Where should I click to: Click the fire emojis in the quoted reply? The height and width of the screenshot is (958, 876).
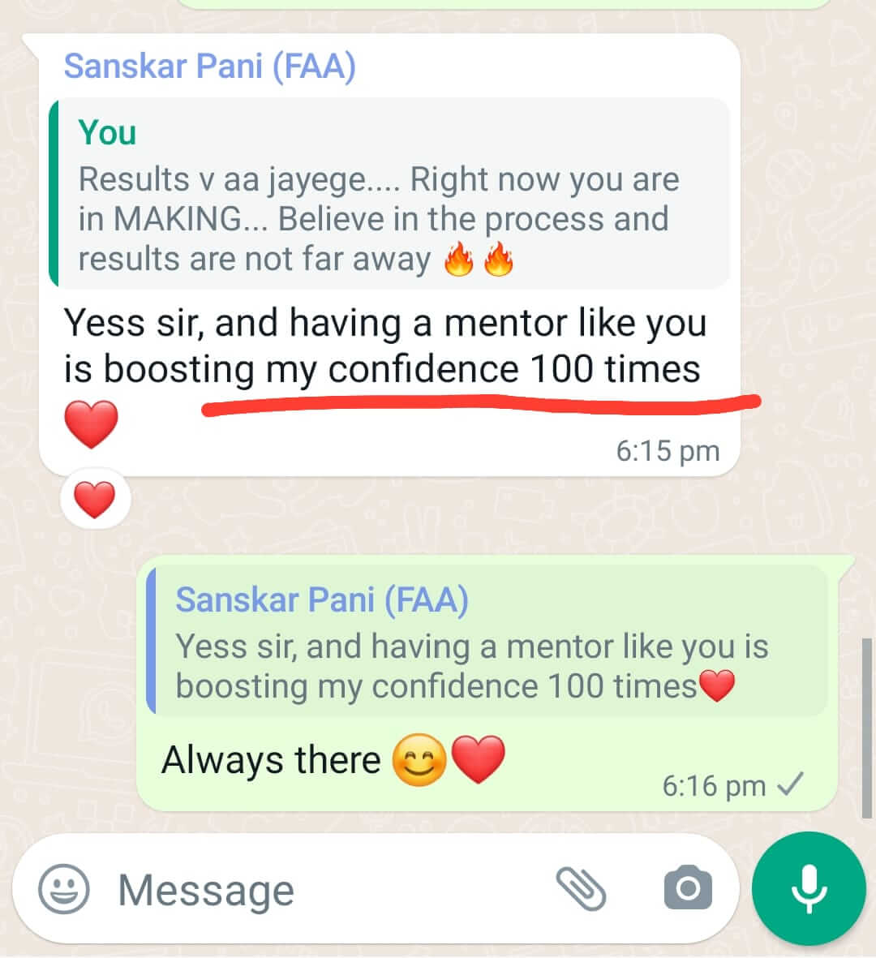479,259
